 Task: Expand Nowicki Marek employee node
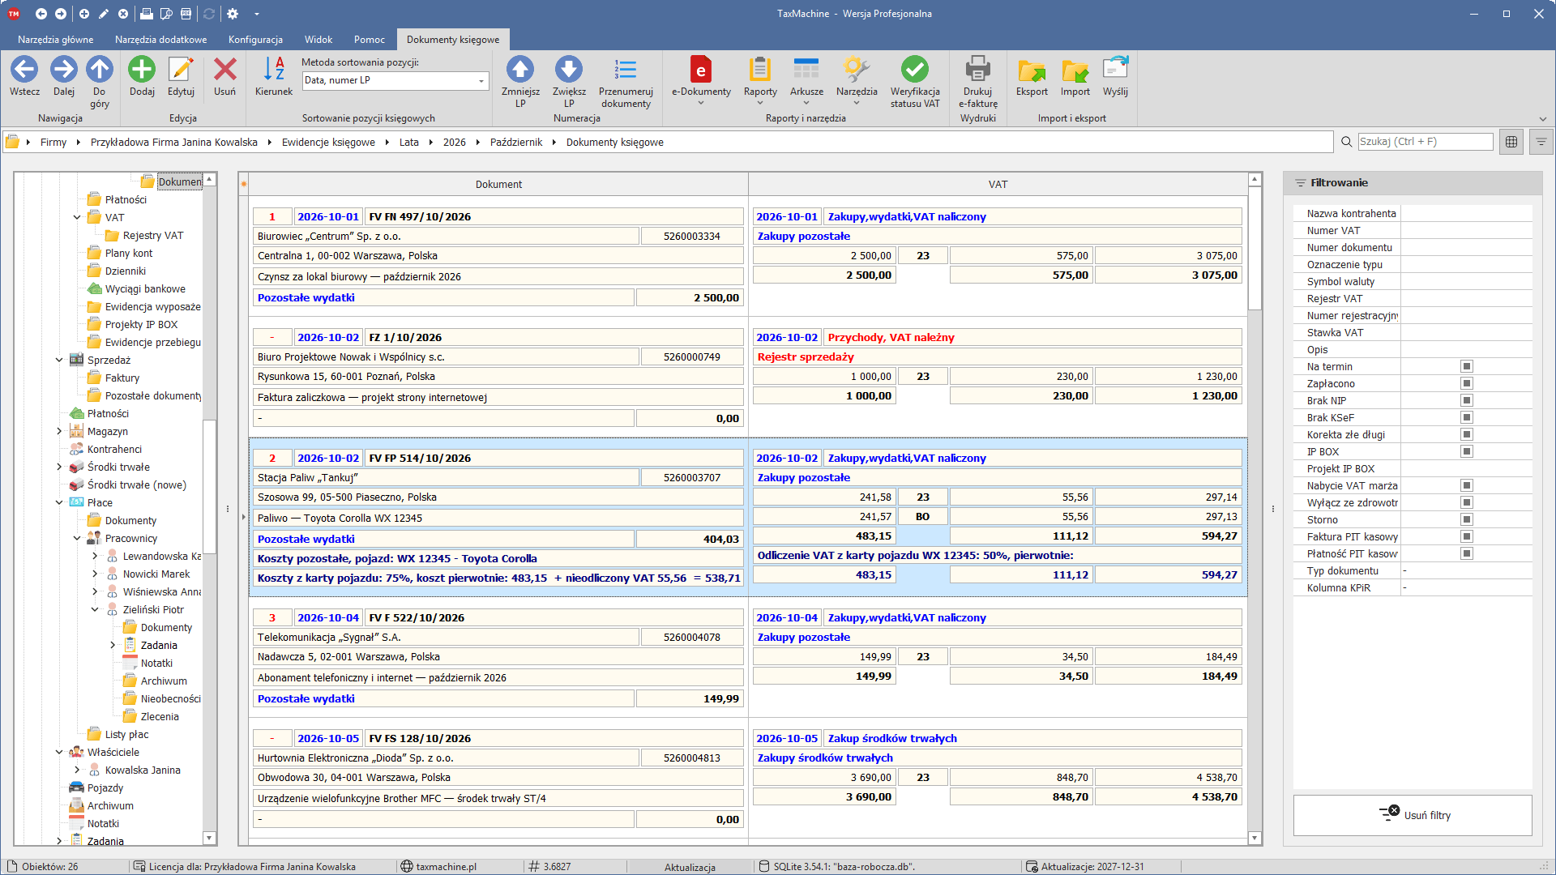[x=95, y=574]
